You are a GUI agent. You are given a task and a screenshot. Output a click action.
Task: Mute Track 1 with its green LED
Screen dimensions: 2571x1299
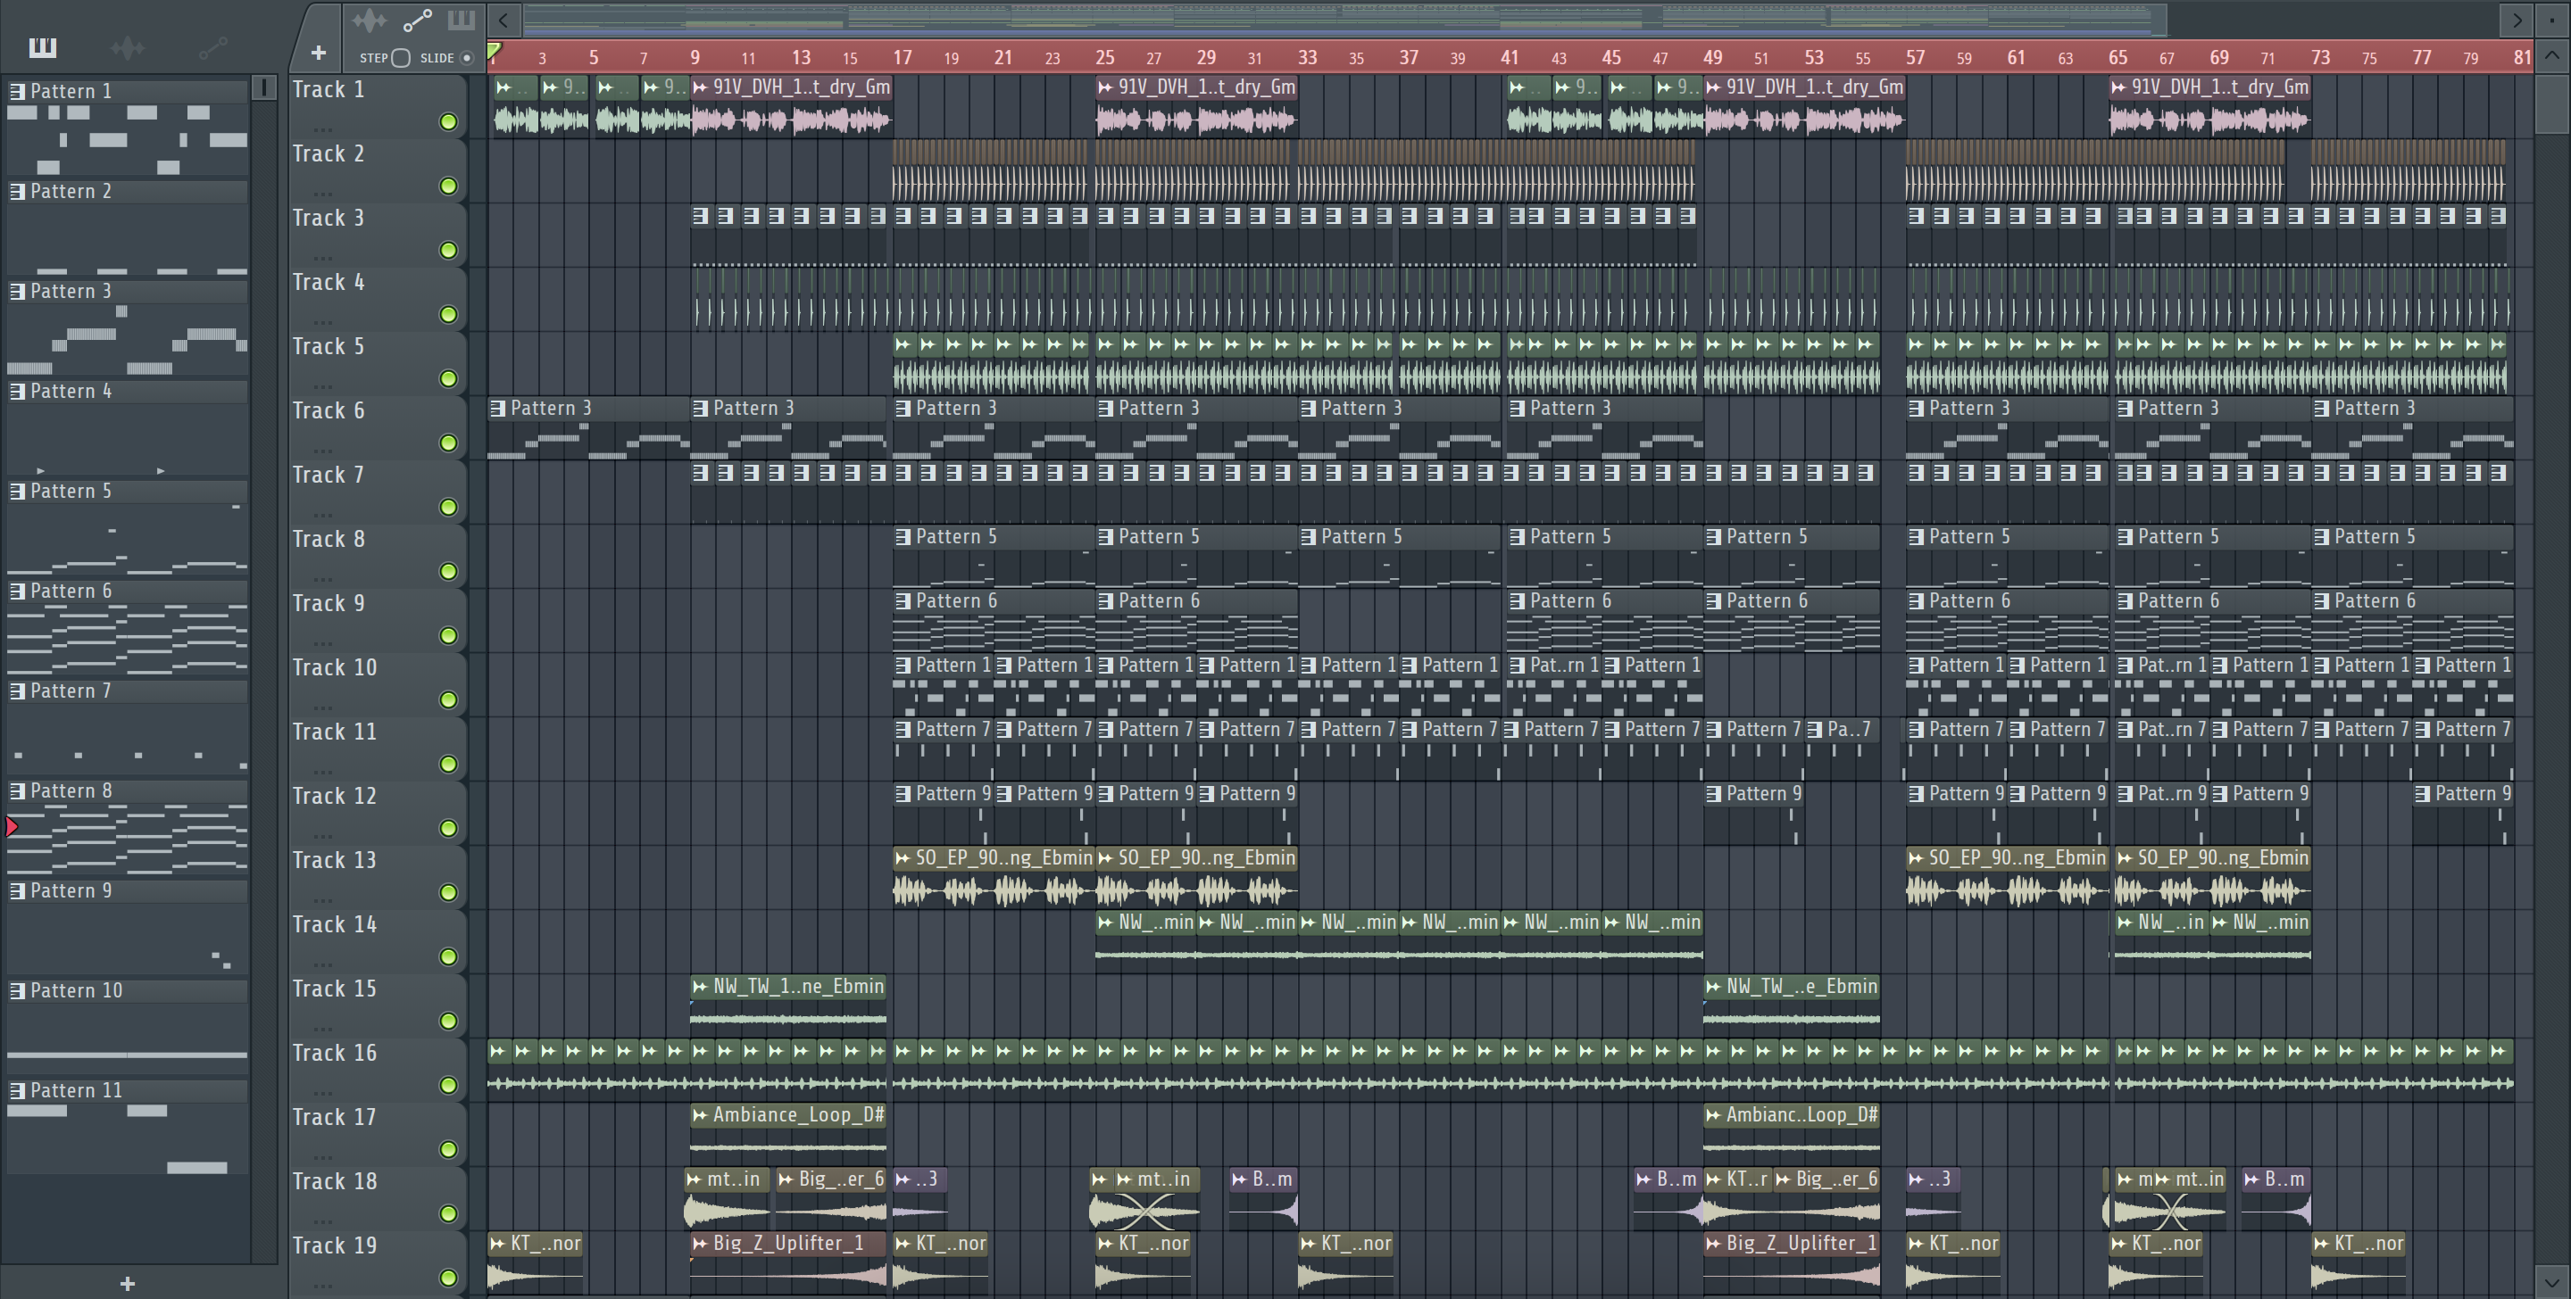coord(449,121)
